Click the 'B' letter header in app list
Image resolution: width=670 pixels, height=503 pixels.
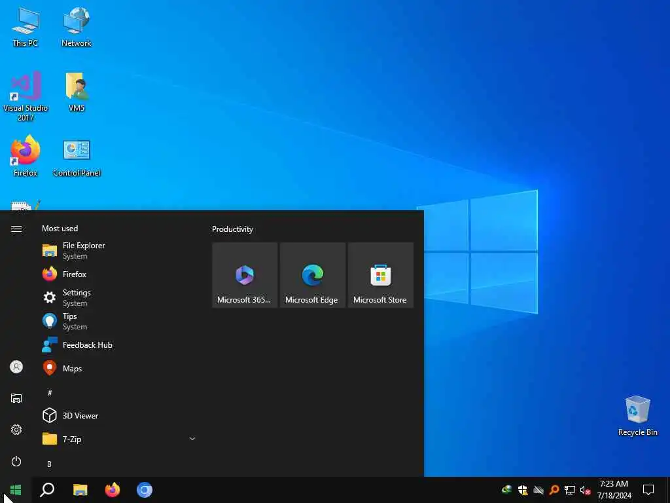pos(49,464)
